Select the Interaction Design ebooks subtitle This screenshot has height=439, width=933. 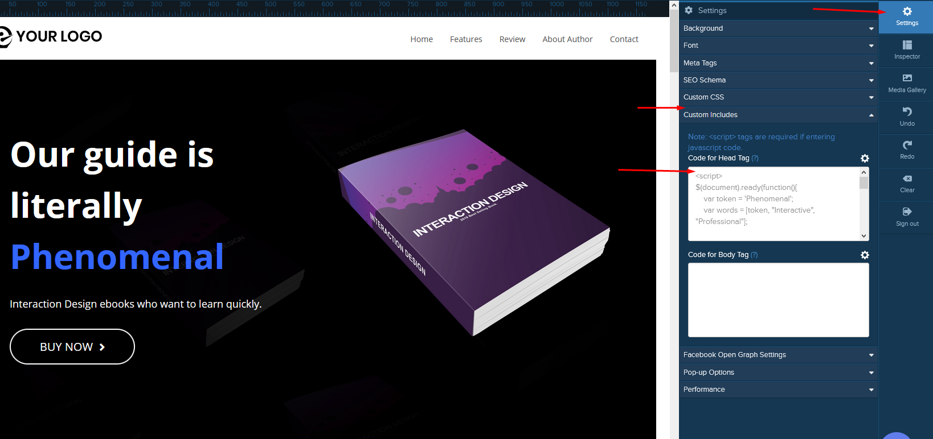(x=136, y=304)
